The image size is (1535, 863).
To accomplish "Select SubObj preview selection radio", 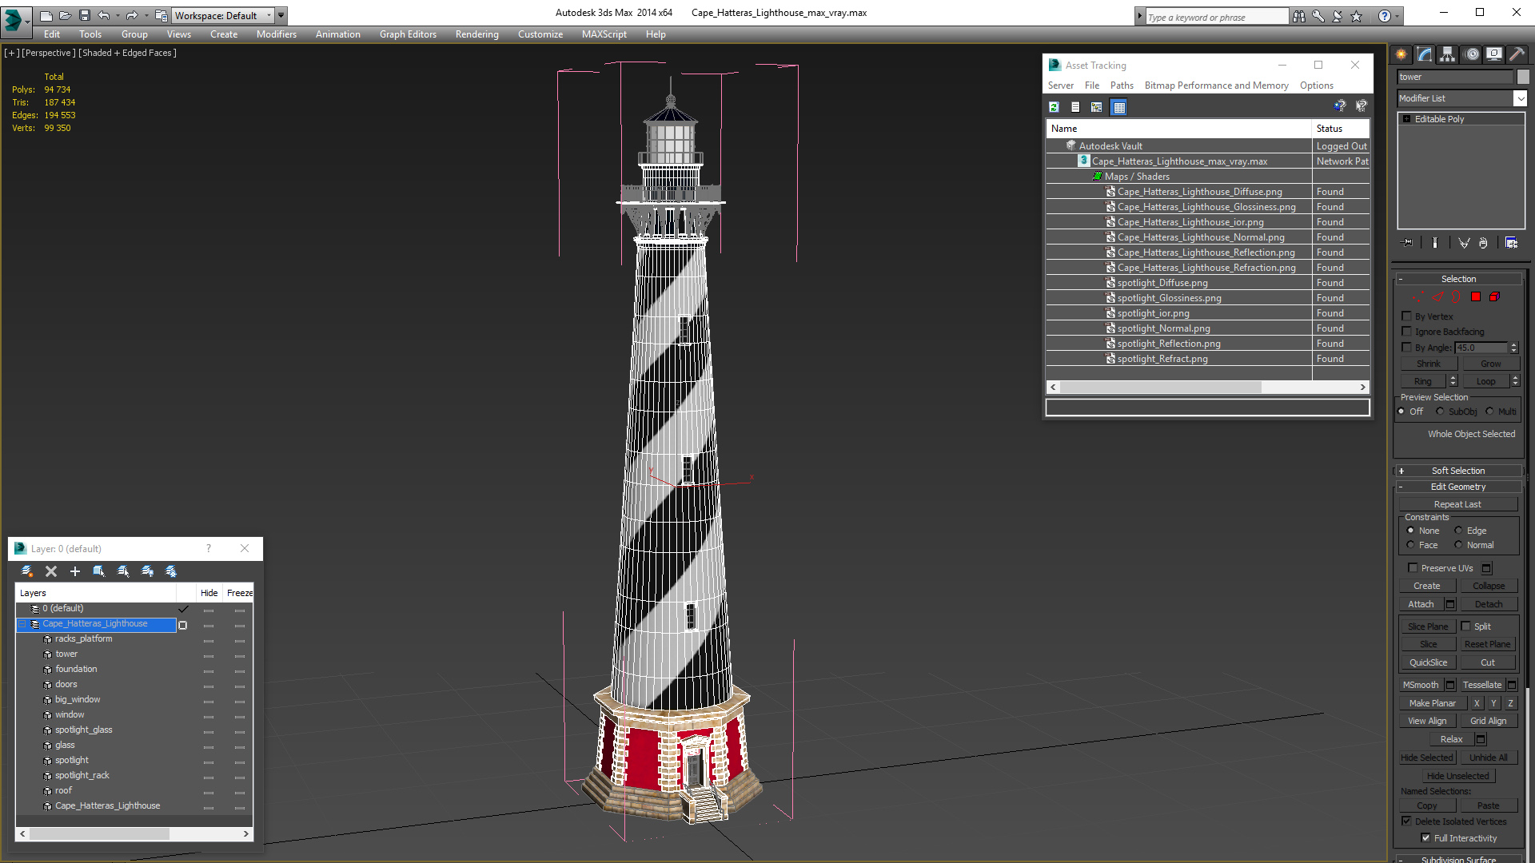I will tap(1441, 412).
